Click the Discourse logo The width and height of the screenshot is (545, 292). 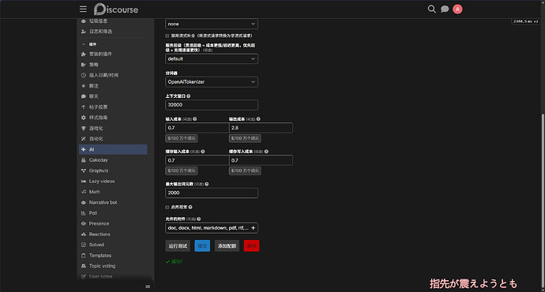tap(116, 9)
